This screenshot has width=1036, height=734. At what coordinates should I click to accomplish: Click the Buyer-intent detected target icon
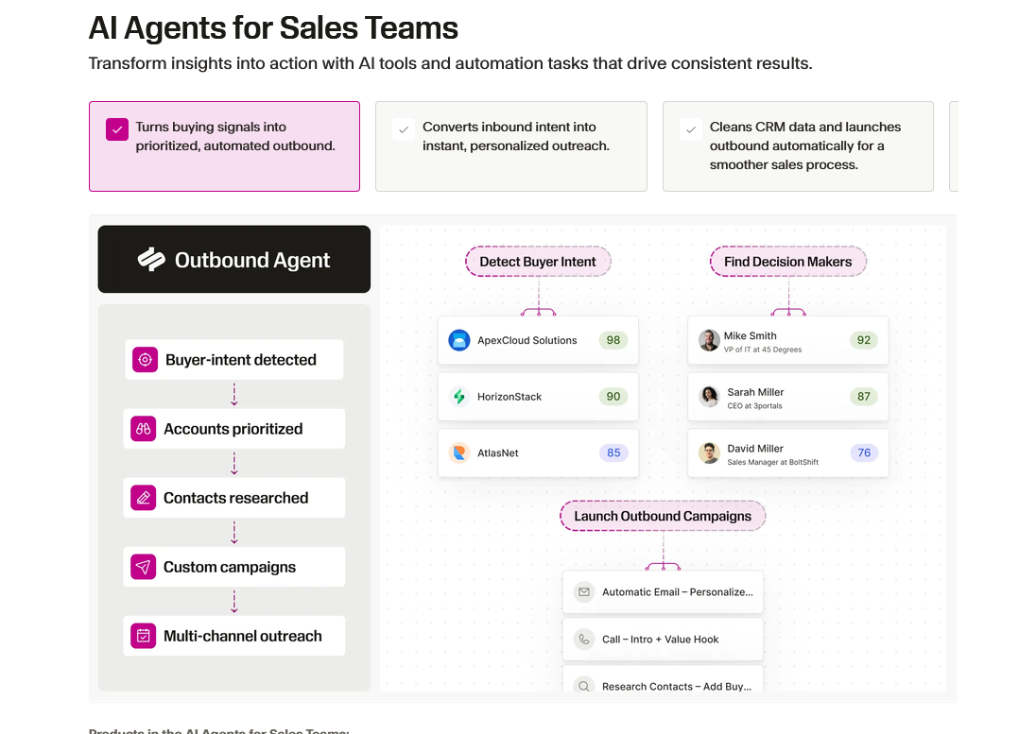click(145, 360)
